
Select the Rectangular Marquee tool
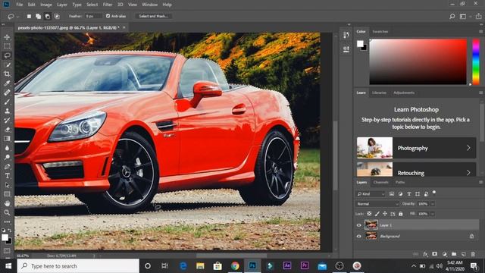click(7, 46)
